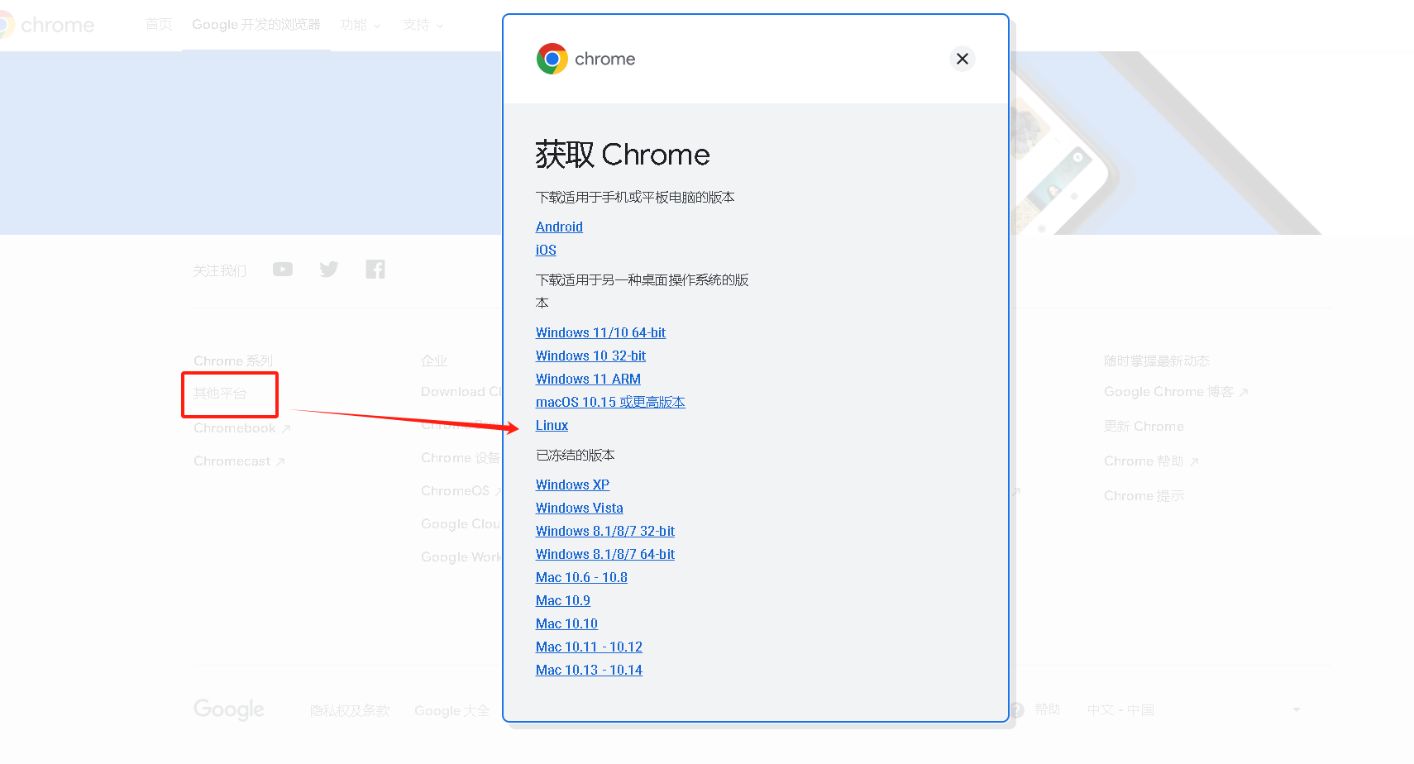The width and height of the screenshot is (1414, 764).
Task: Open Google Chrome 博客 link
Action: coord(1176,392)
